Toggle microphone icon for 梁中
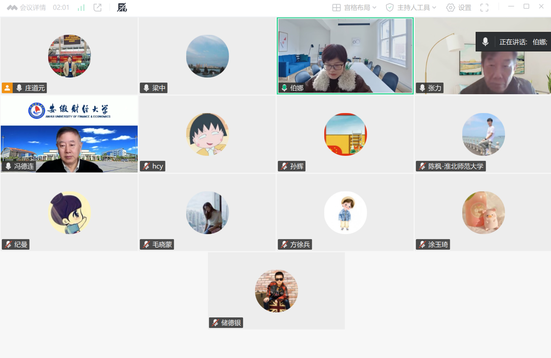This screenshot has width=551, height=358. point(146,88)
